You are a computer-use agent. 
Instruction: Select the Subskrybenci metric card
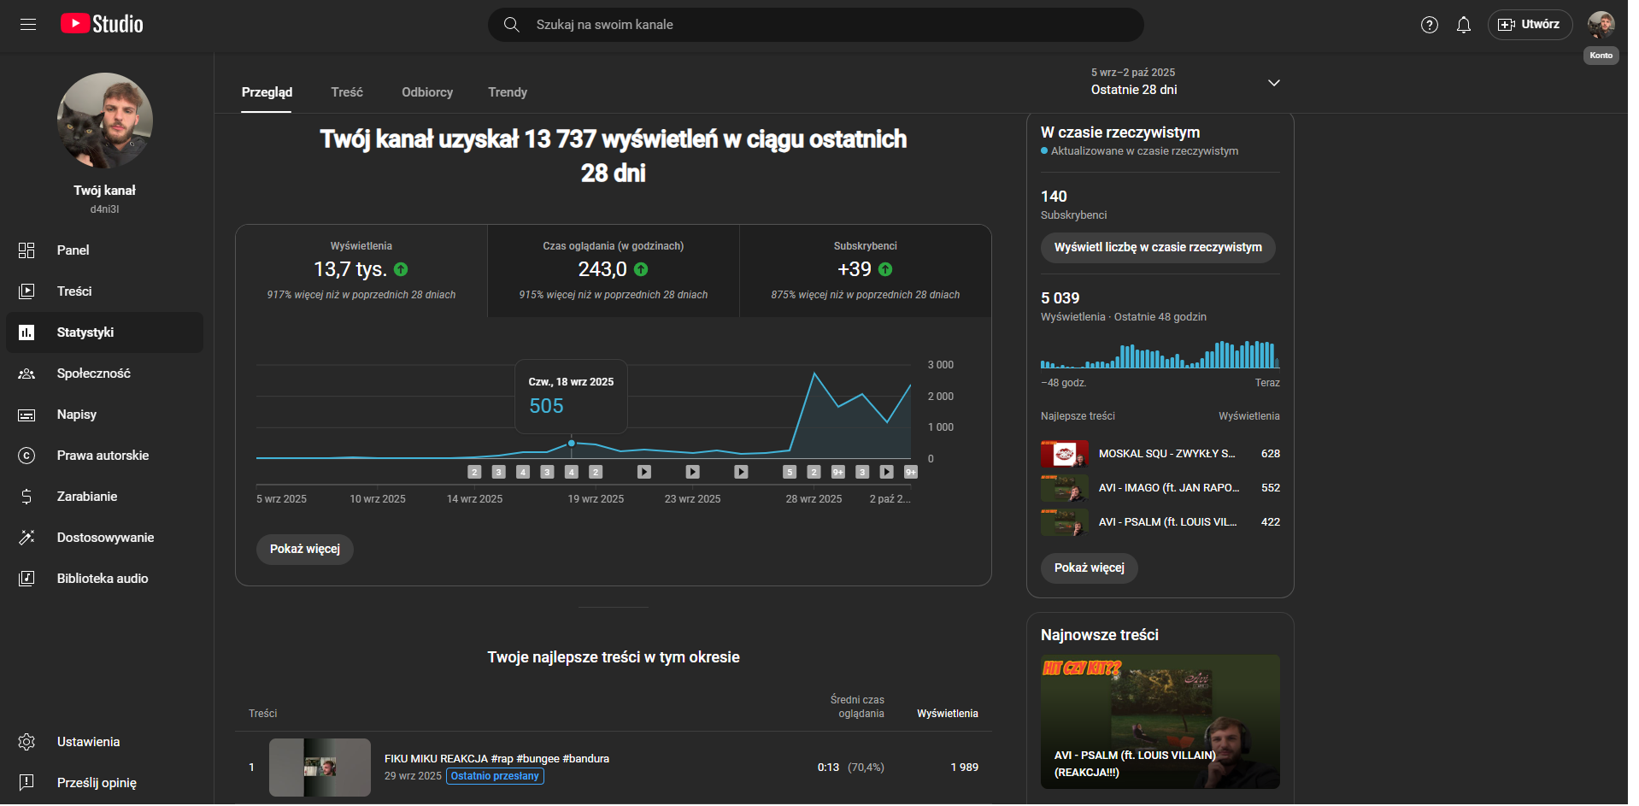865,270
